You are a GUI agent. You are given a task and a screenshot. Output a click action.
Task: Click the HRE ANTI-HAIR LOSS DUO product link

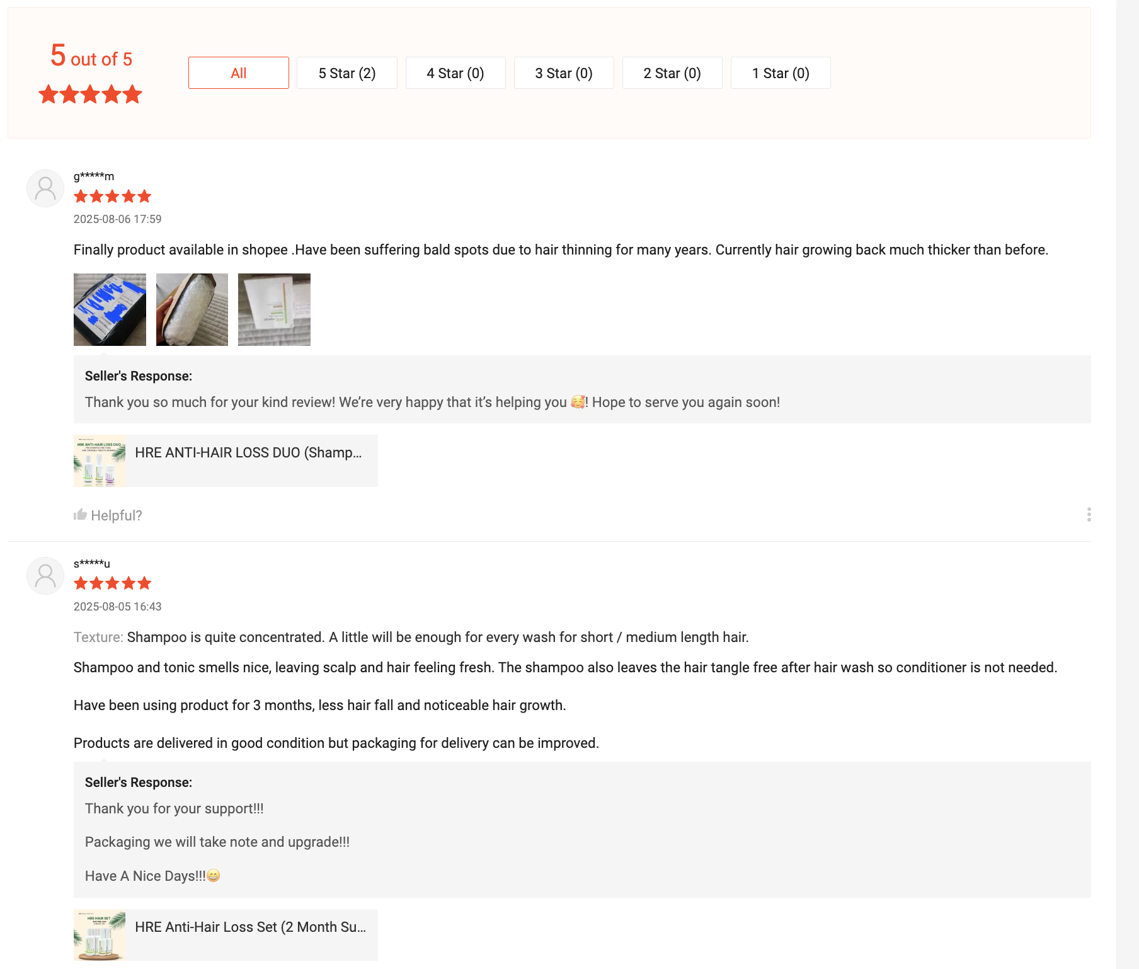[x=248, y=452]
